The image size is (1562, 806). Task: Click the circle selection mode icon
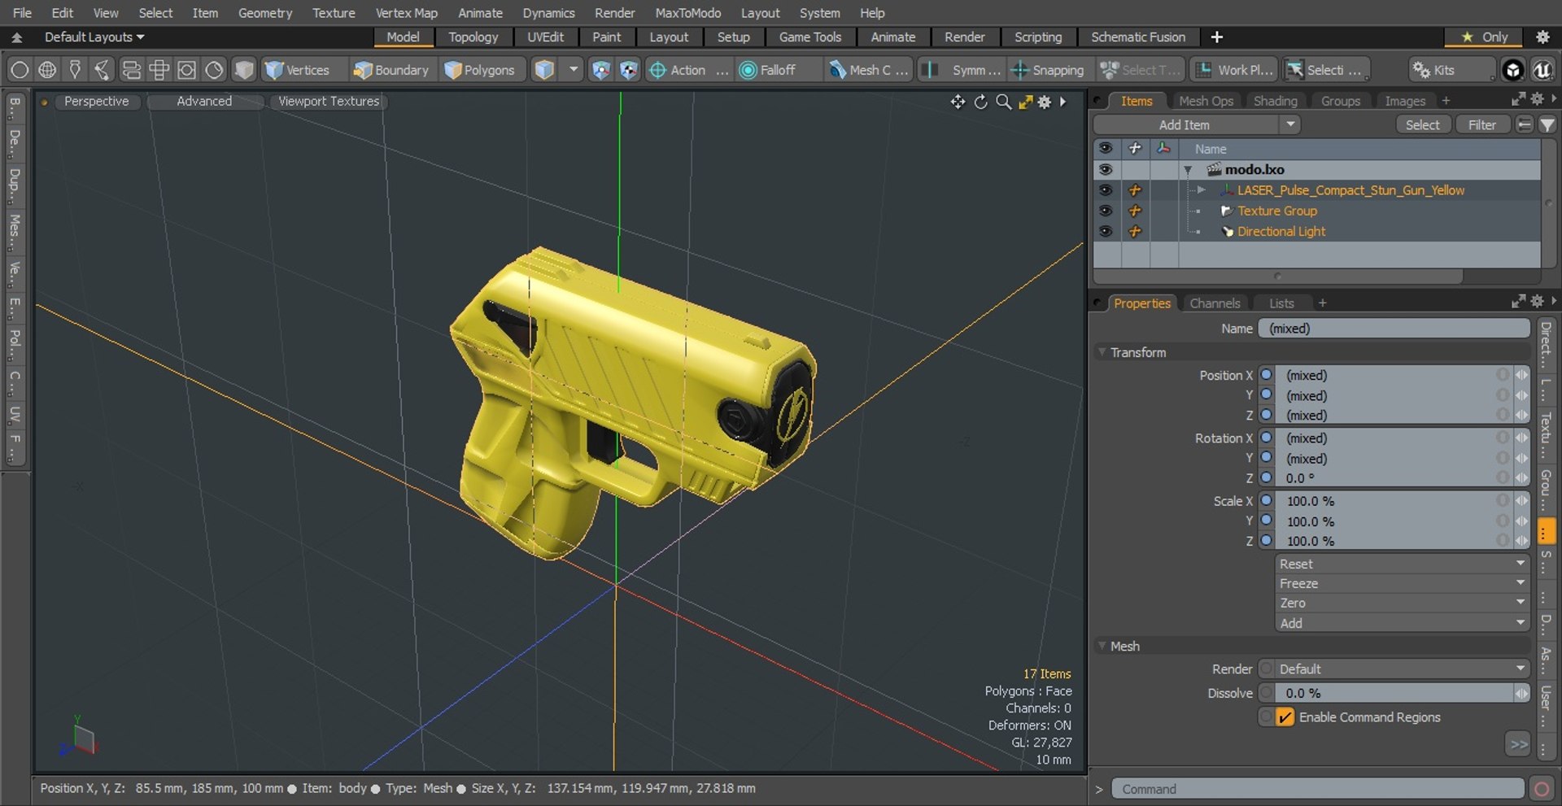click(20, 70)
